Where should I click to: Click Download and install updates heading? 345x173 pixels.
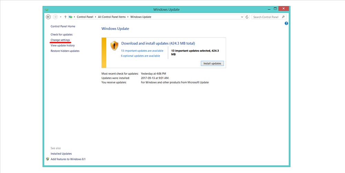[158, 43]
